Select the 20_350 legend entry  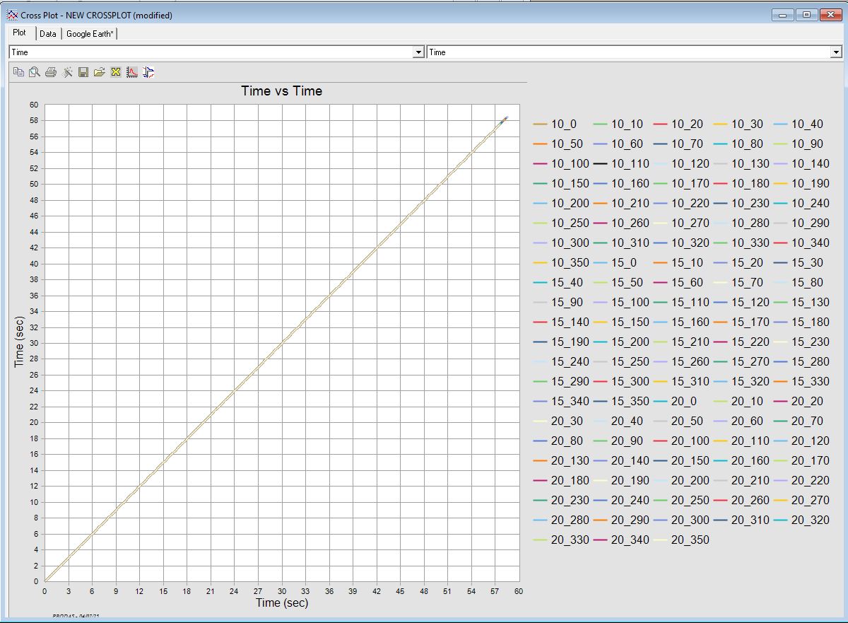coord(690,540)
